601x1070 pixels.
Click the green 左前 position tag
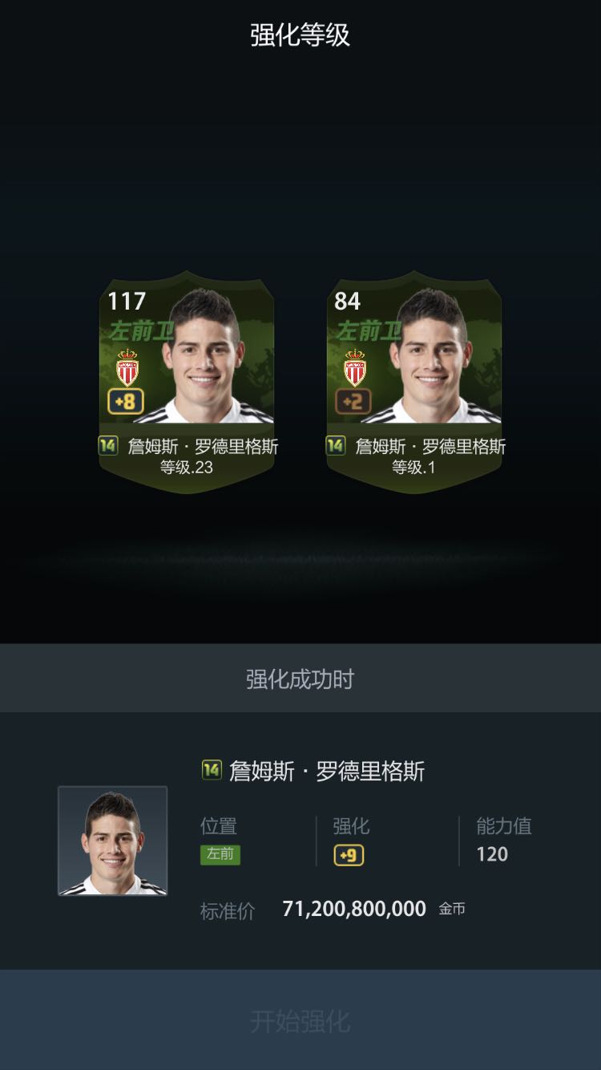(x=220, y=854)
